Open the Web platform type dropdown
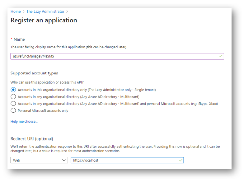The image size is (244, 179). (39, 160)
